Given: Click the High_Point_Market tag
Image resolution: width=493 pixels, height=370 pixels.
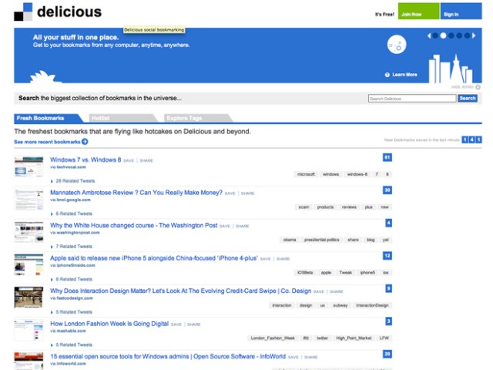Looking at the screenshot, I should tap(354, 338).
